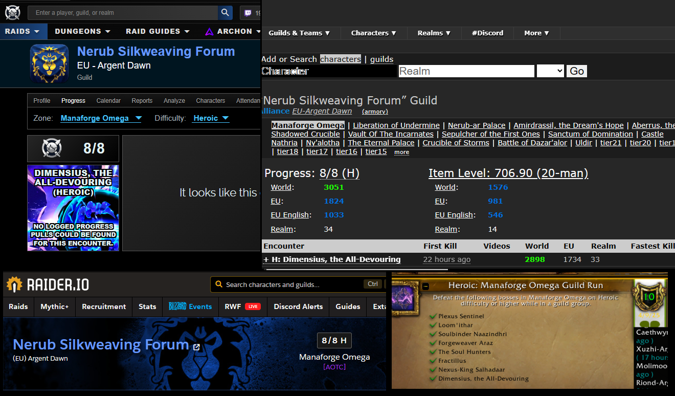Image resolution: width=675 pixels, height=396 pixels.
Task: Open the region select box beside Go
Action: pos(550,71)
